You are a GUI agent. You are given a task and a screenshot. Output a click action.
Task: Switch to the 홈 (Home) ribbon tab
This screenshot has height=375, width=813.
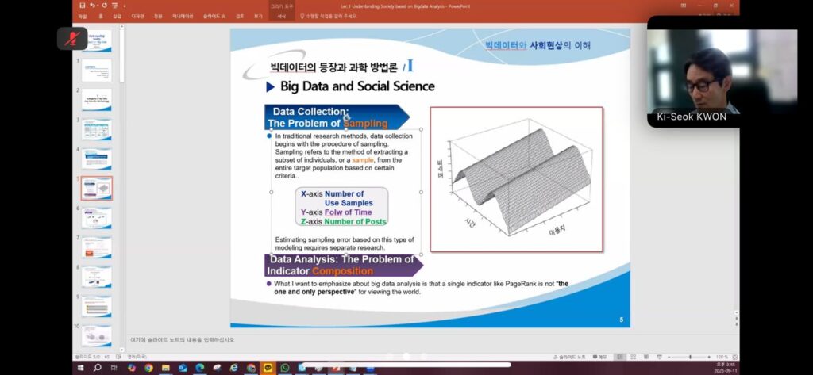pos(101,16)
